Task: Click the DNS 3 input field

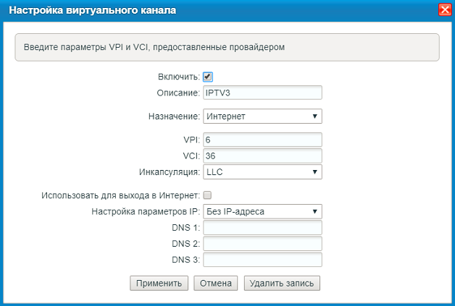Action: [x=262, y=260]
